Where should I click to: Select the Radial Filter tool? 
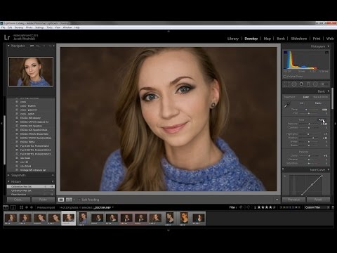point(315,84)
